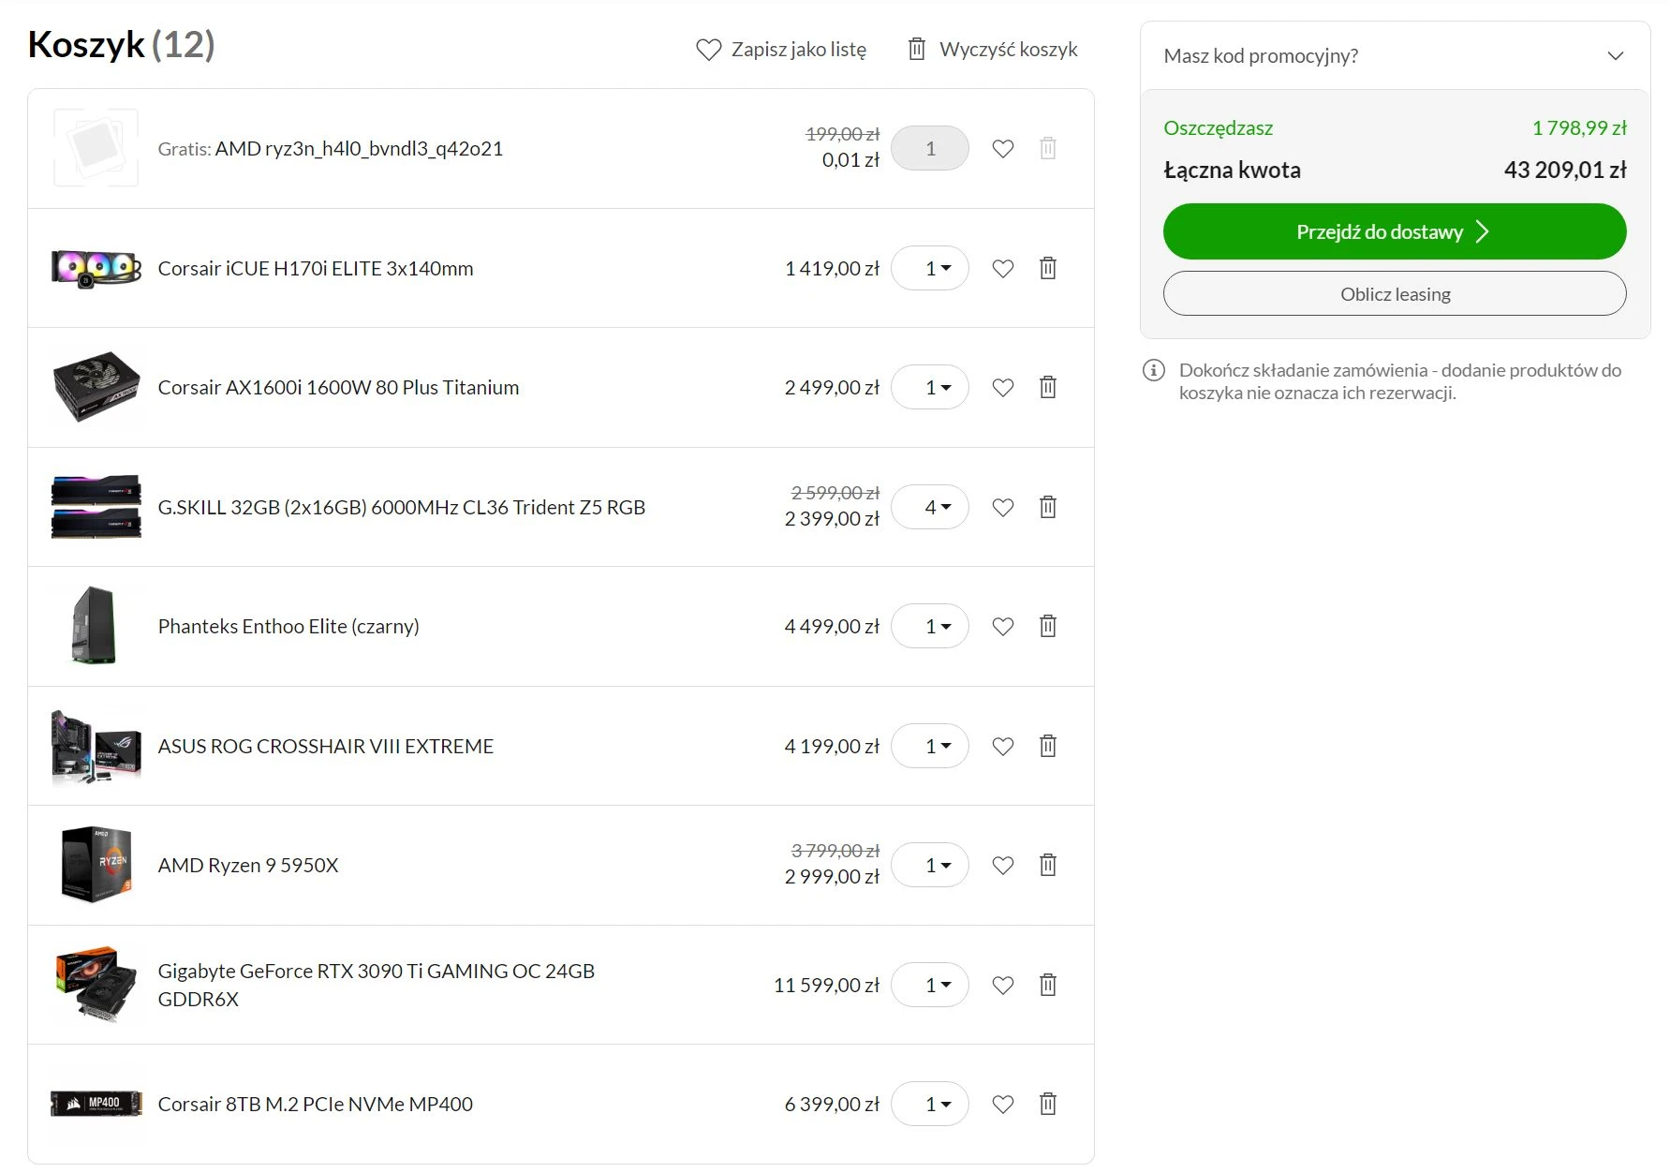1670x1173 pixels.
Task: Favorite the AMD Ryzen 9 5950X
Action: 1002,866
